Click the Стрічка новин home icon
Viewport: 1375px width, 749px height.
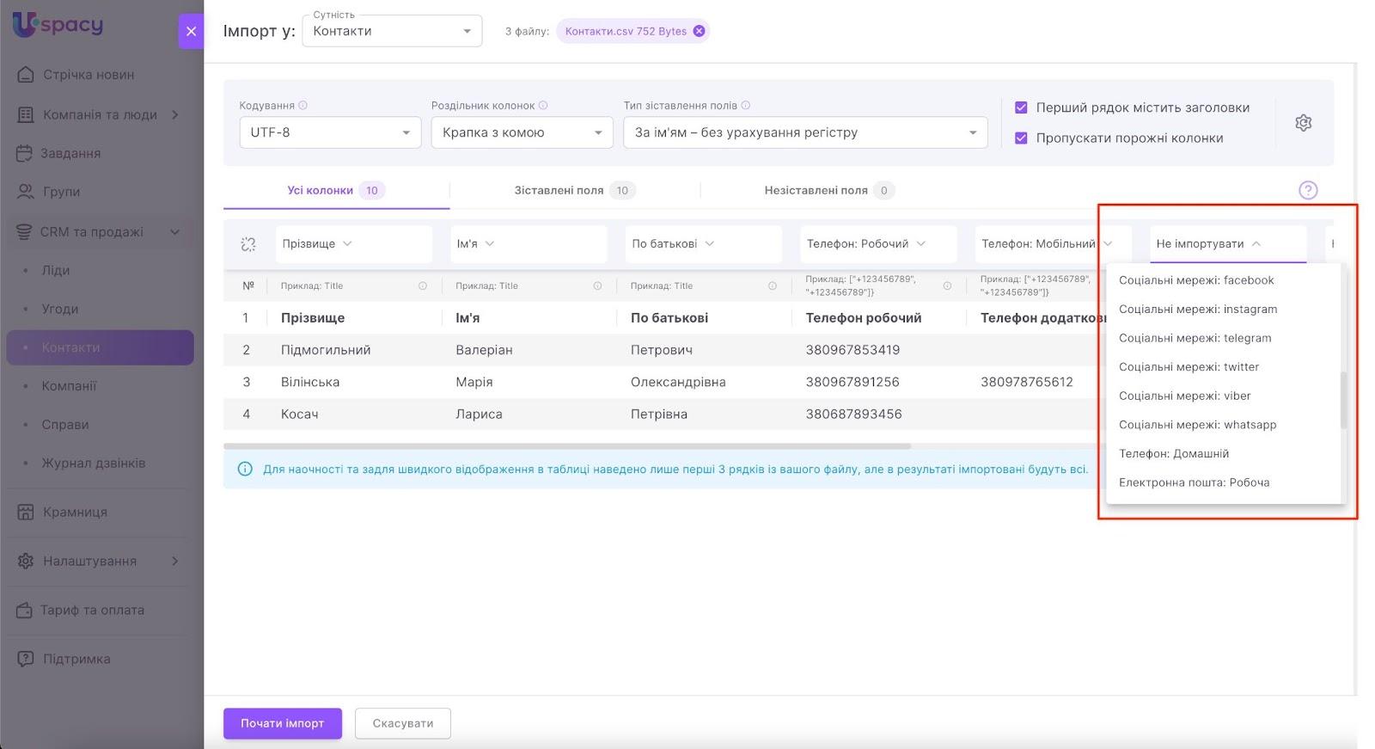tap(26, 75)
